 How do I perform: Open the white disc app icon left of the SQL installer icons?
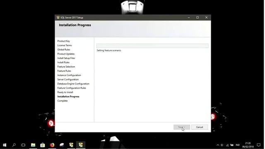click(x=62, y=145)
